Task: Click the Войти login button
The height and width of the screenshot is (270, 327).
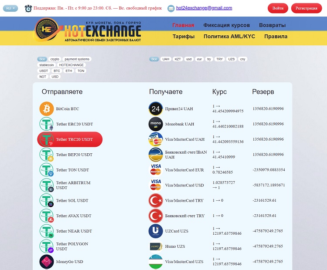Action: click(x=278, y=8)
